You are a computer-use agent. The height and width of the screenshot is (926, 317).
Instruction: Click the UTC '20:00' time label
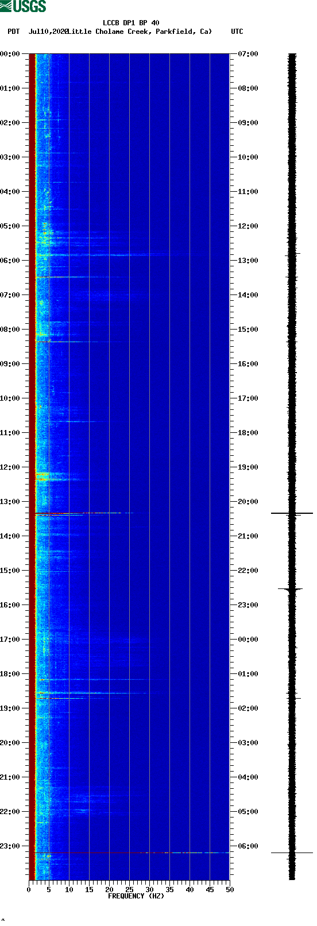pos(248,502)
